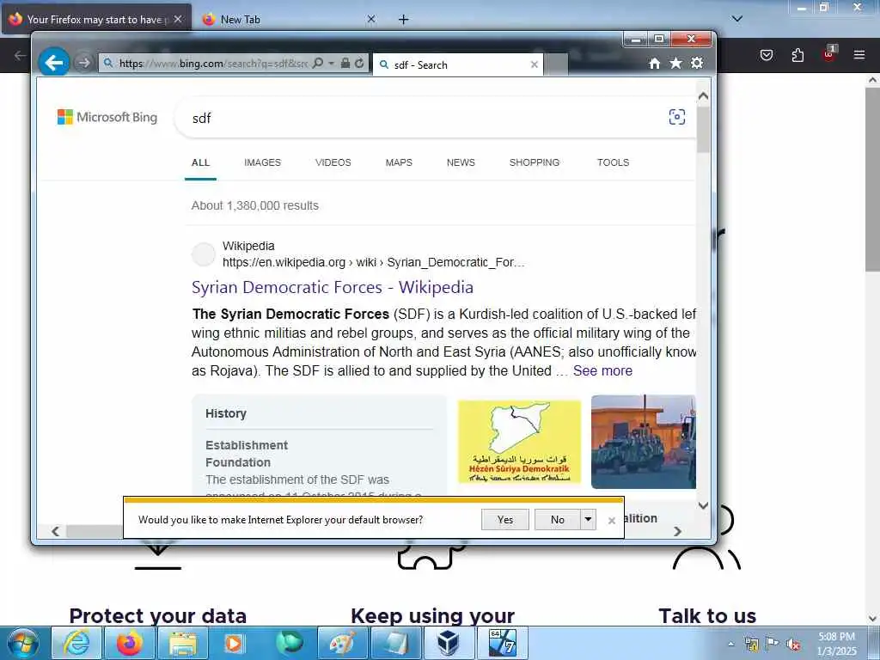
Task: Open Internet Explorer Home icon
Action: point(654,63)
